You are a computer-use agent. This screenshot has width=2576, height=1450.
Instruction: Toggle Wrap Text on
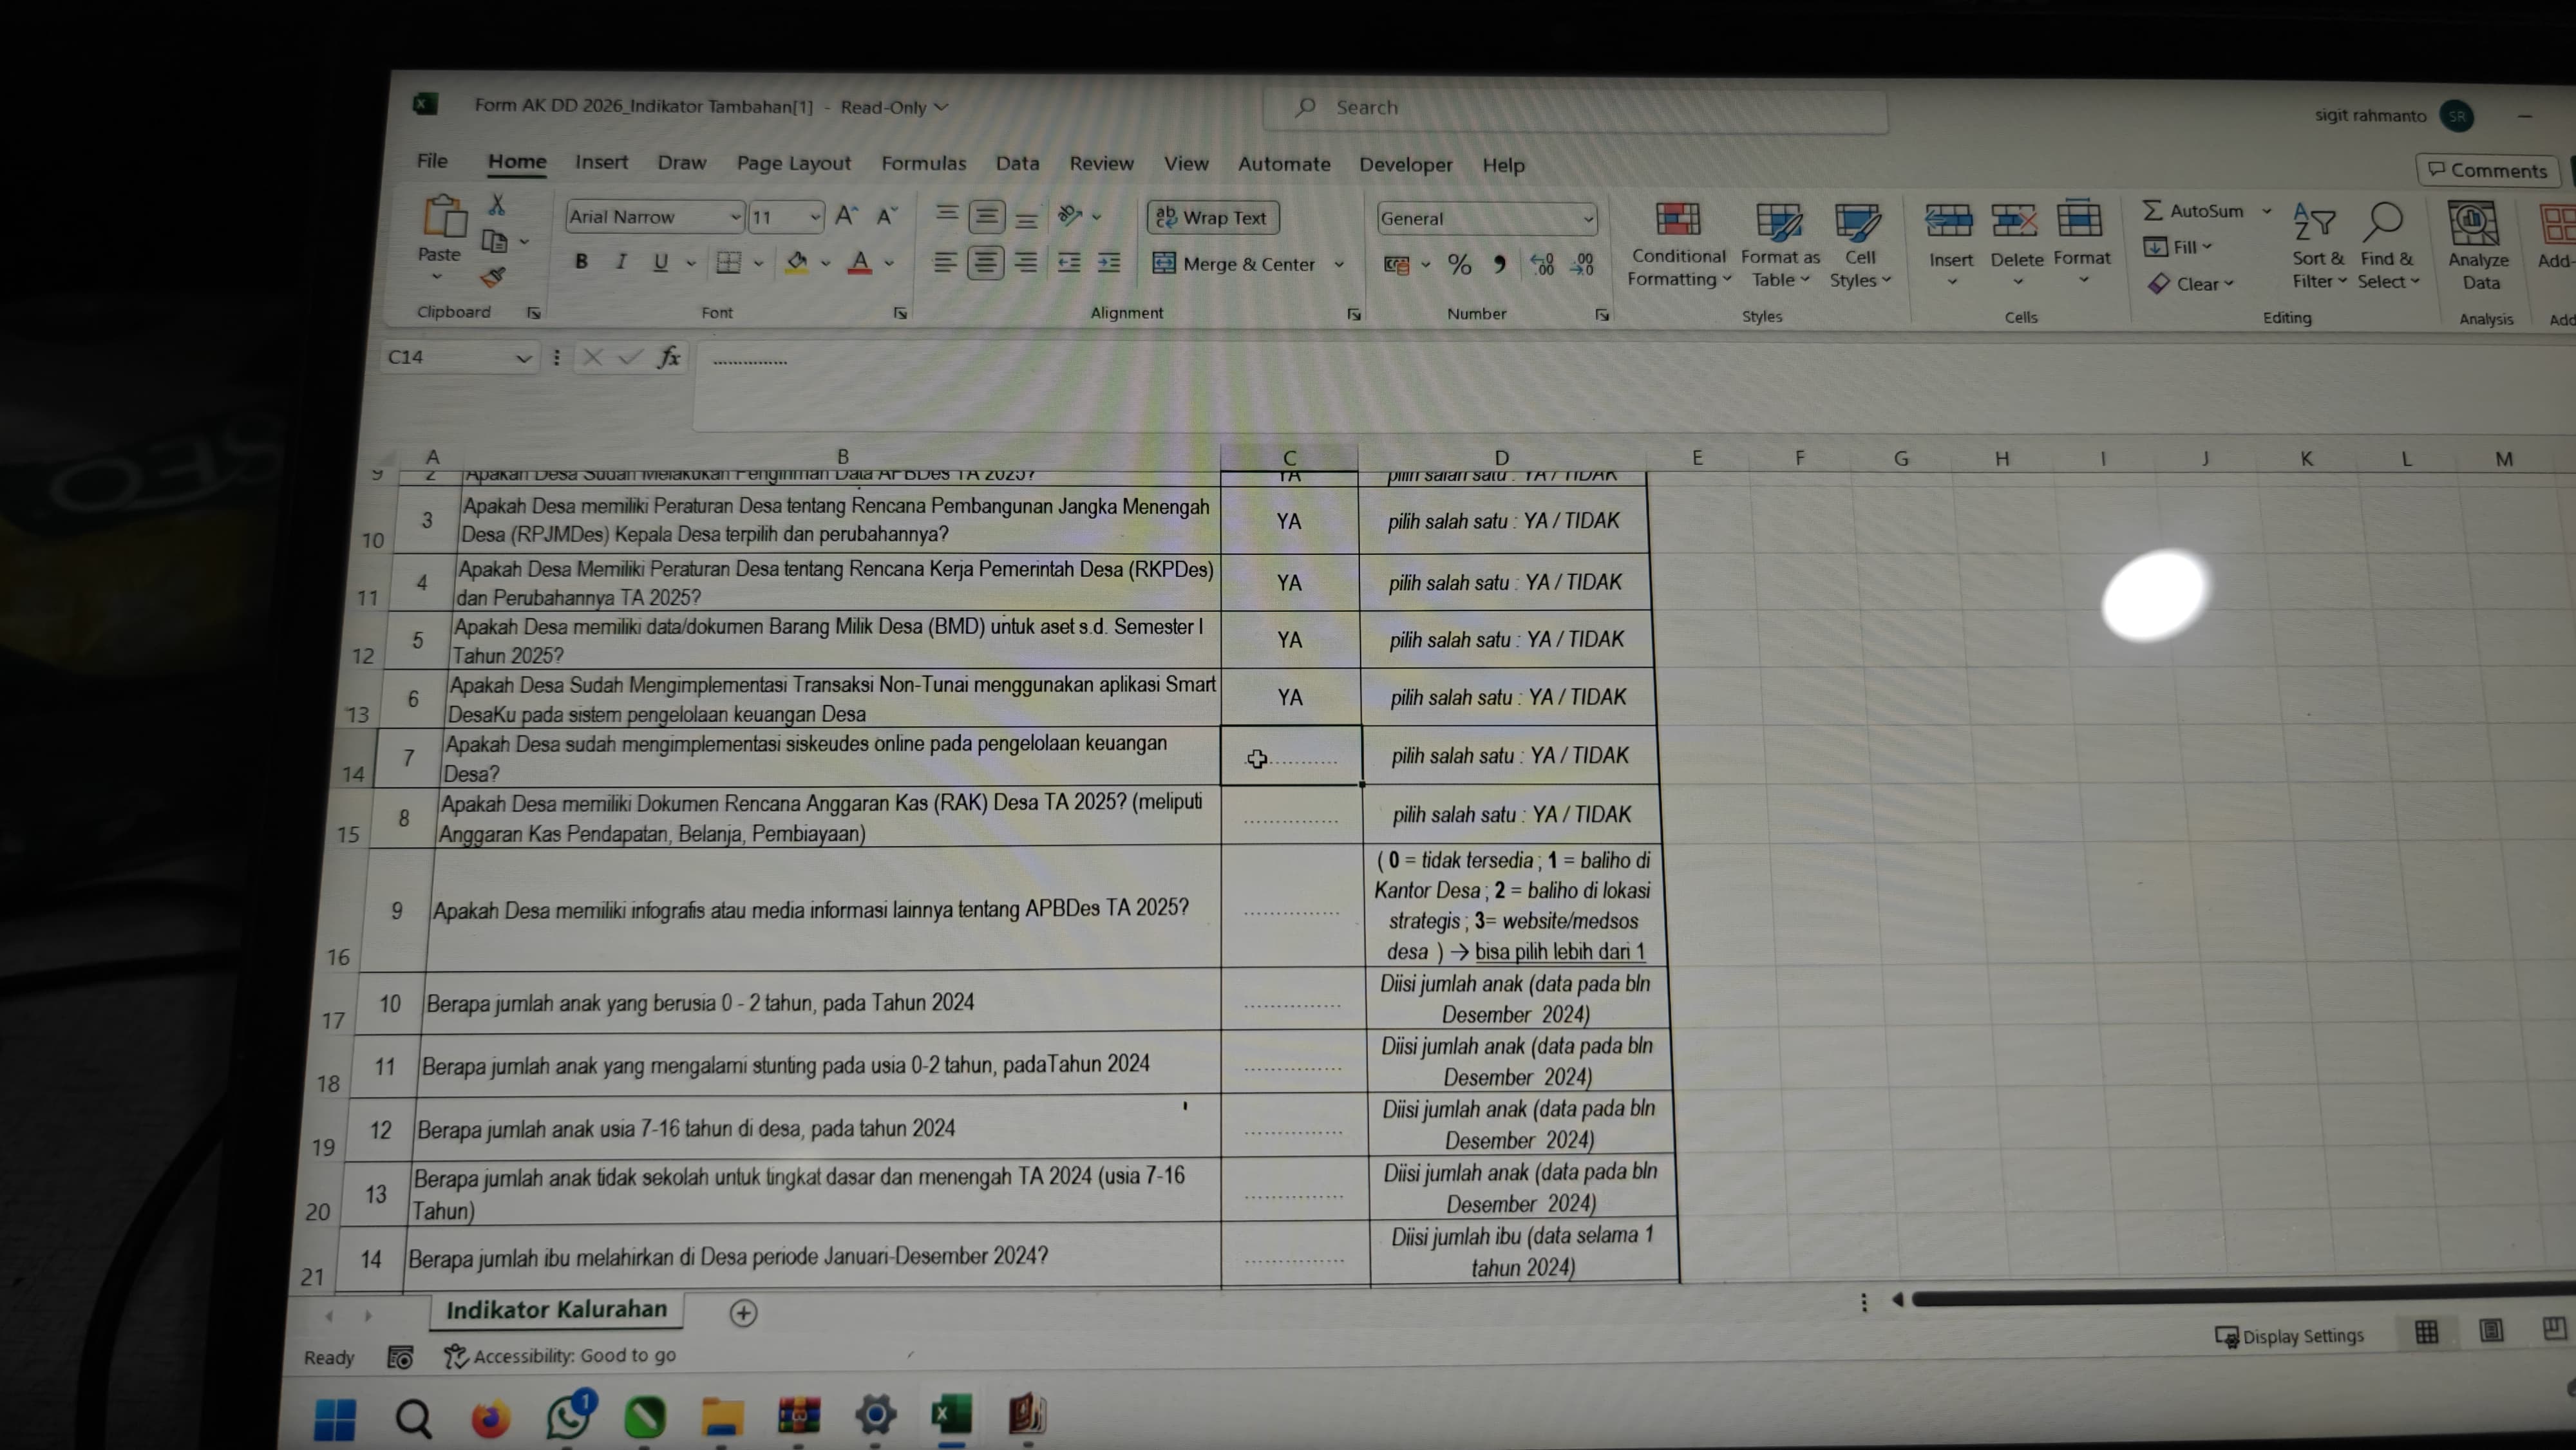click(x=1213, y=217)
